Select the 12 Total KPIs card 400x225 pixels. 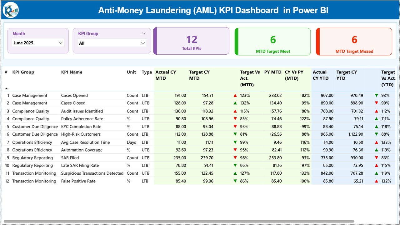pos(191,41)
